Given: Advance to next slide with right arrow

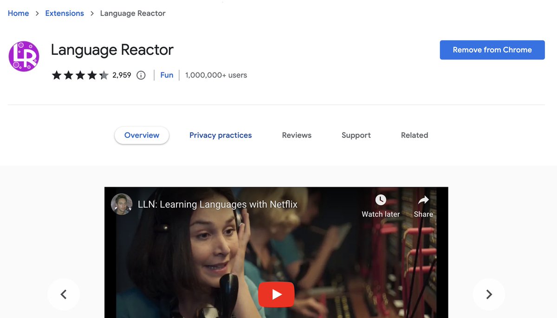Looking at the screenshot, I should tap(489, 294).
